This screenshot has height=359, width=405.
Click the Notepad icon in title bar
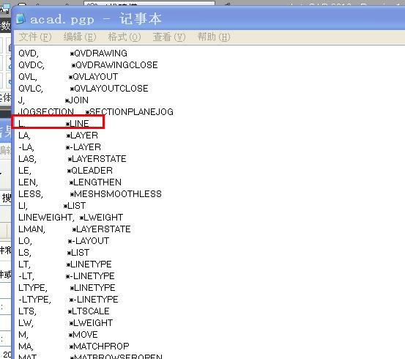tap(21, 19)
